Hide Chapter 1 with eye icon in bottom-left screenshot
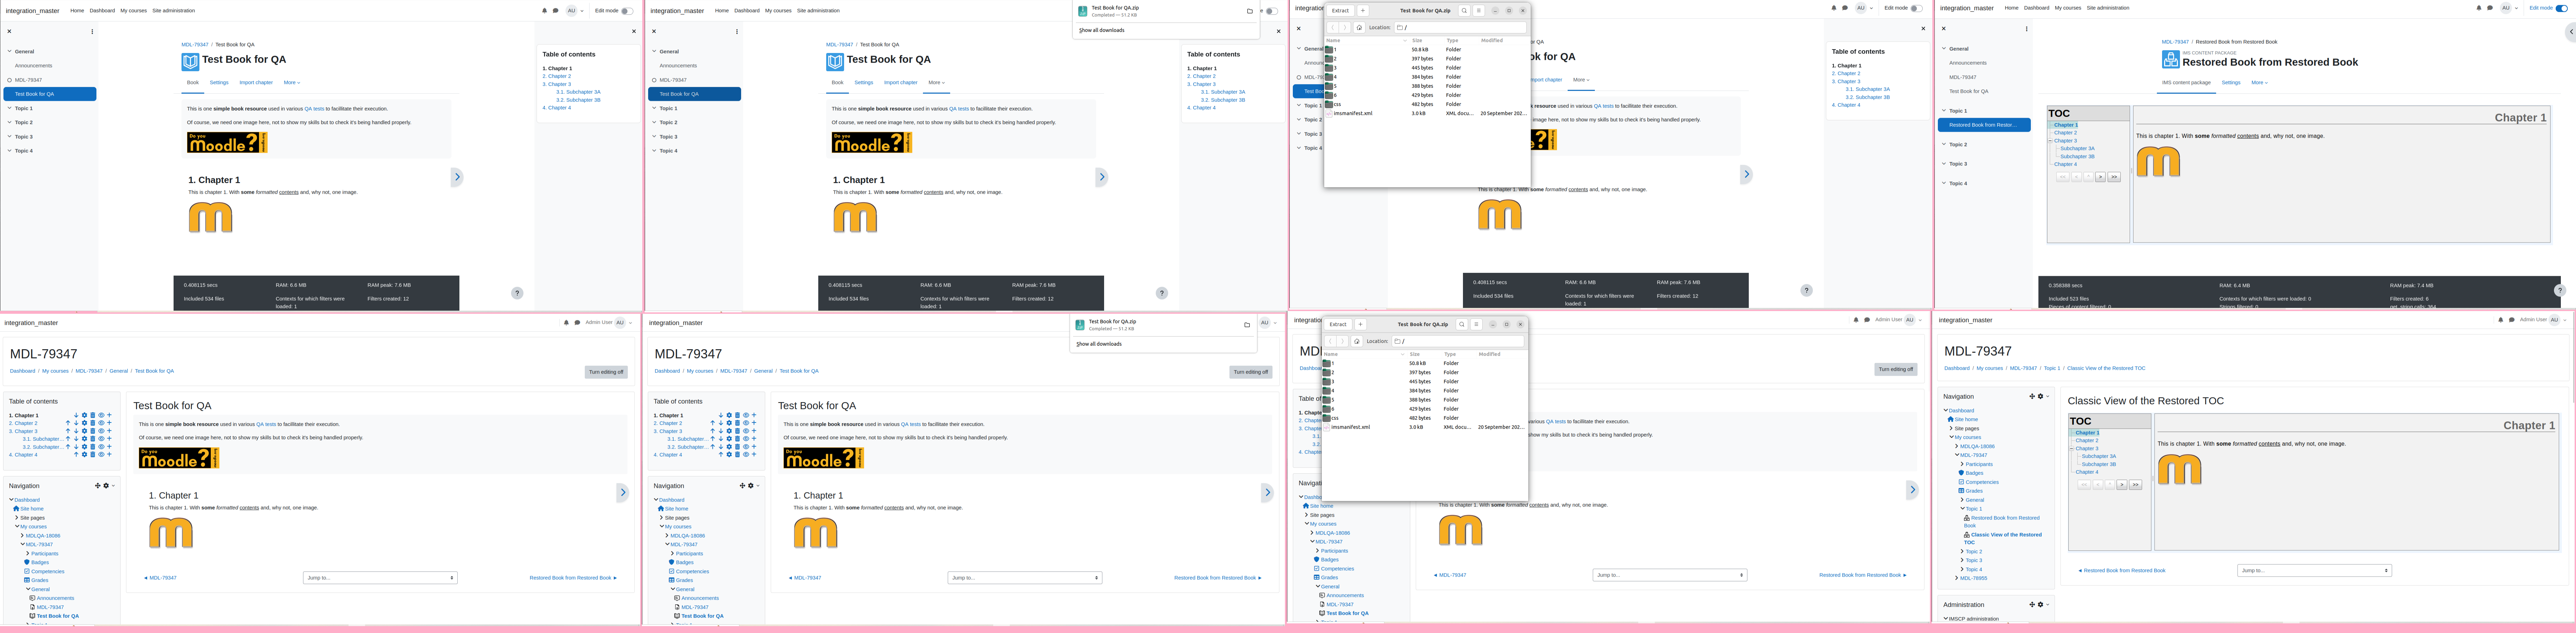The width and height of the screenshot is (2576, 633). (101, 415)
